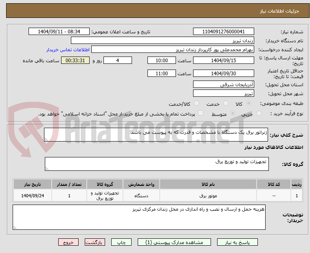Viewport: 310px width, 253px height.
Task: Click the دستگاه unit cell
Action: coord(141,196)
